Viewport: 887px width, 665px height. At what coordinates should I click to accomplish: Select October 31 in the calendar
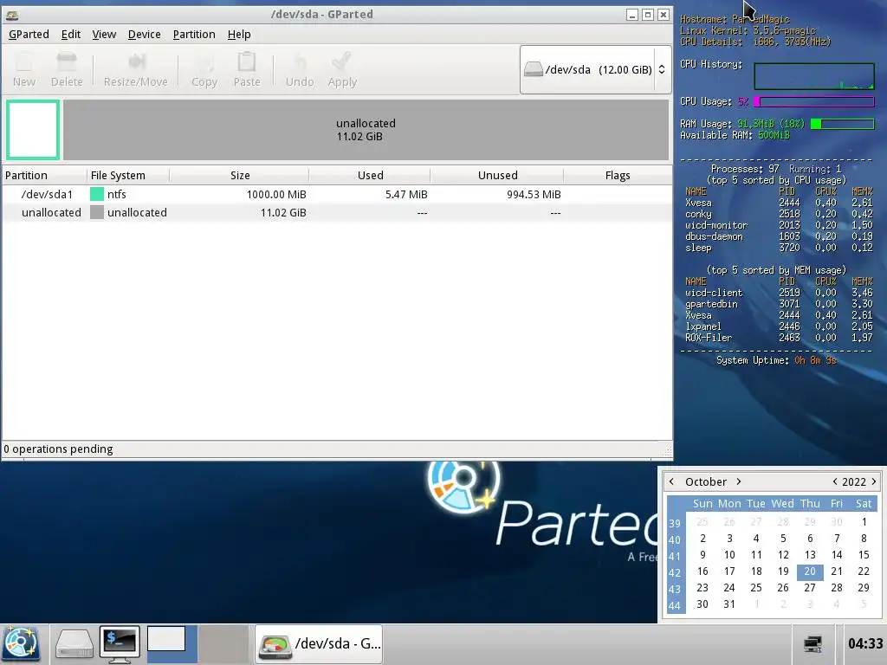tap(729, 604)
